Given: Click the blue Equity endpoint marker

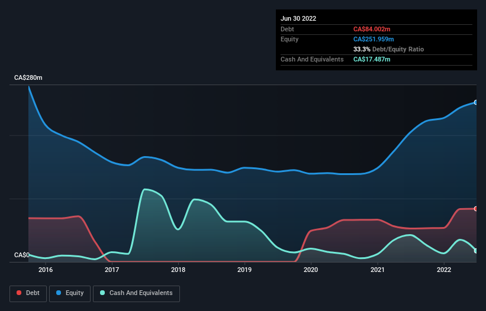Looking at the screenshot, I should click(476, 102).
